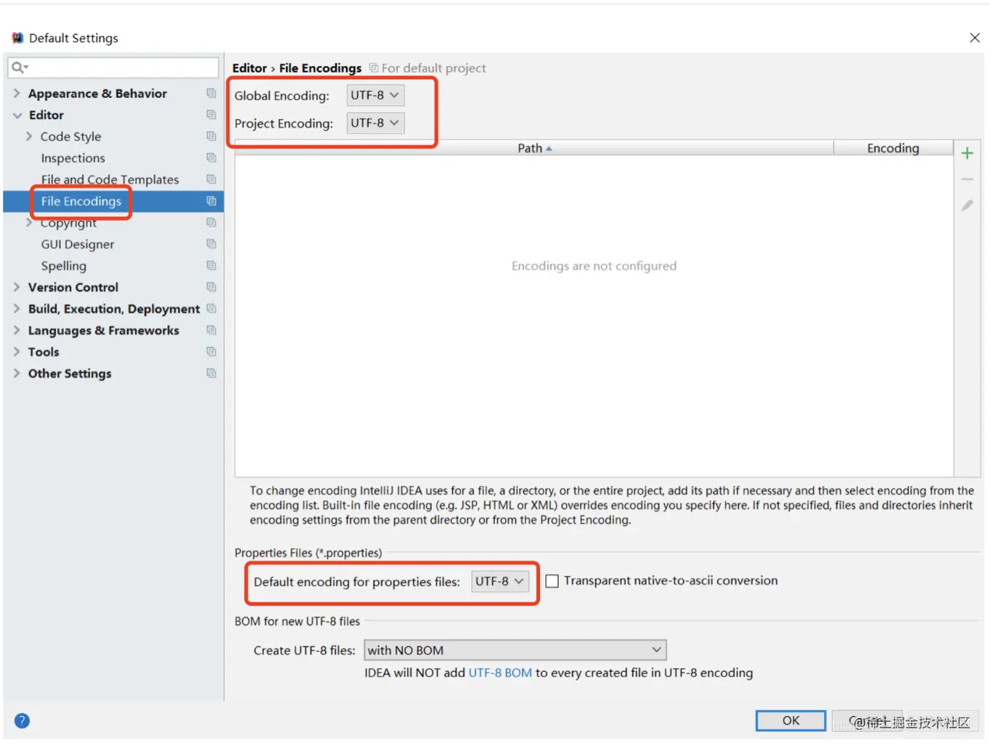
Task: Click the minus icon to remove path
Action: click(967, 179)
